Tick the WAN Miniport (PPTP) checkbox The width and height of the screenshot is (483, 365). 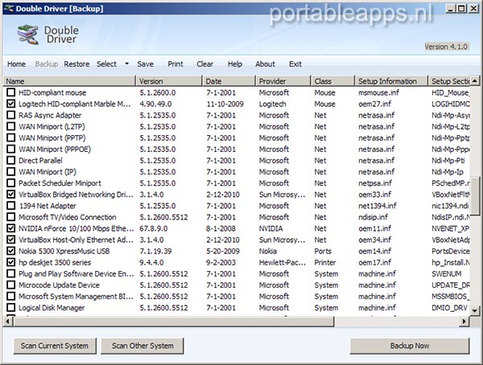[10, 137]
